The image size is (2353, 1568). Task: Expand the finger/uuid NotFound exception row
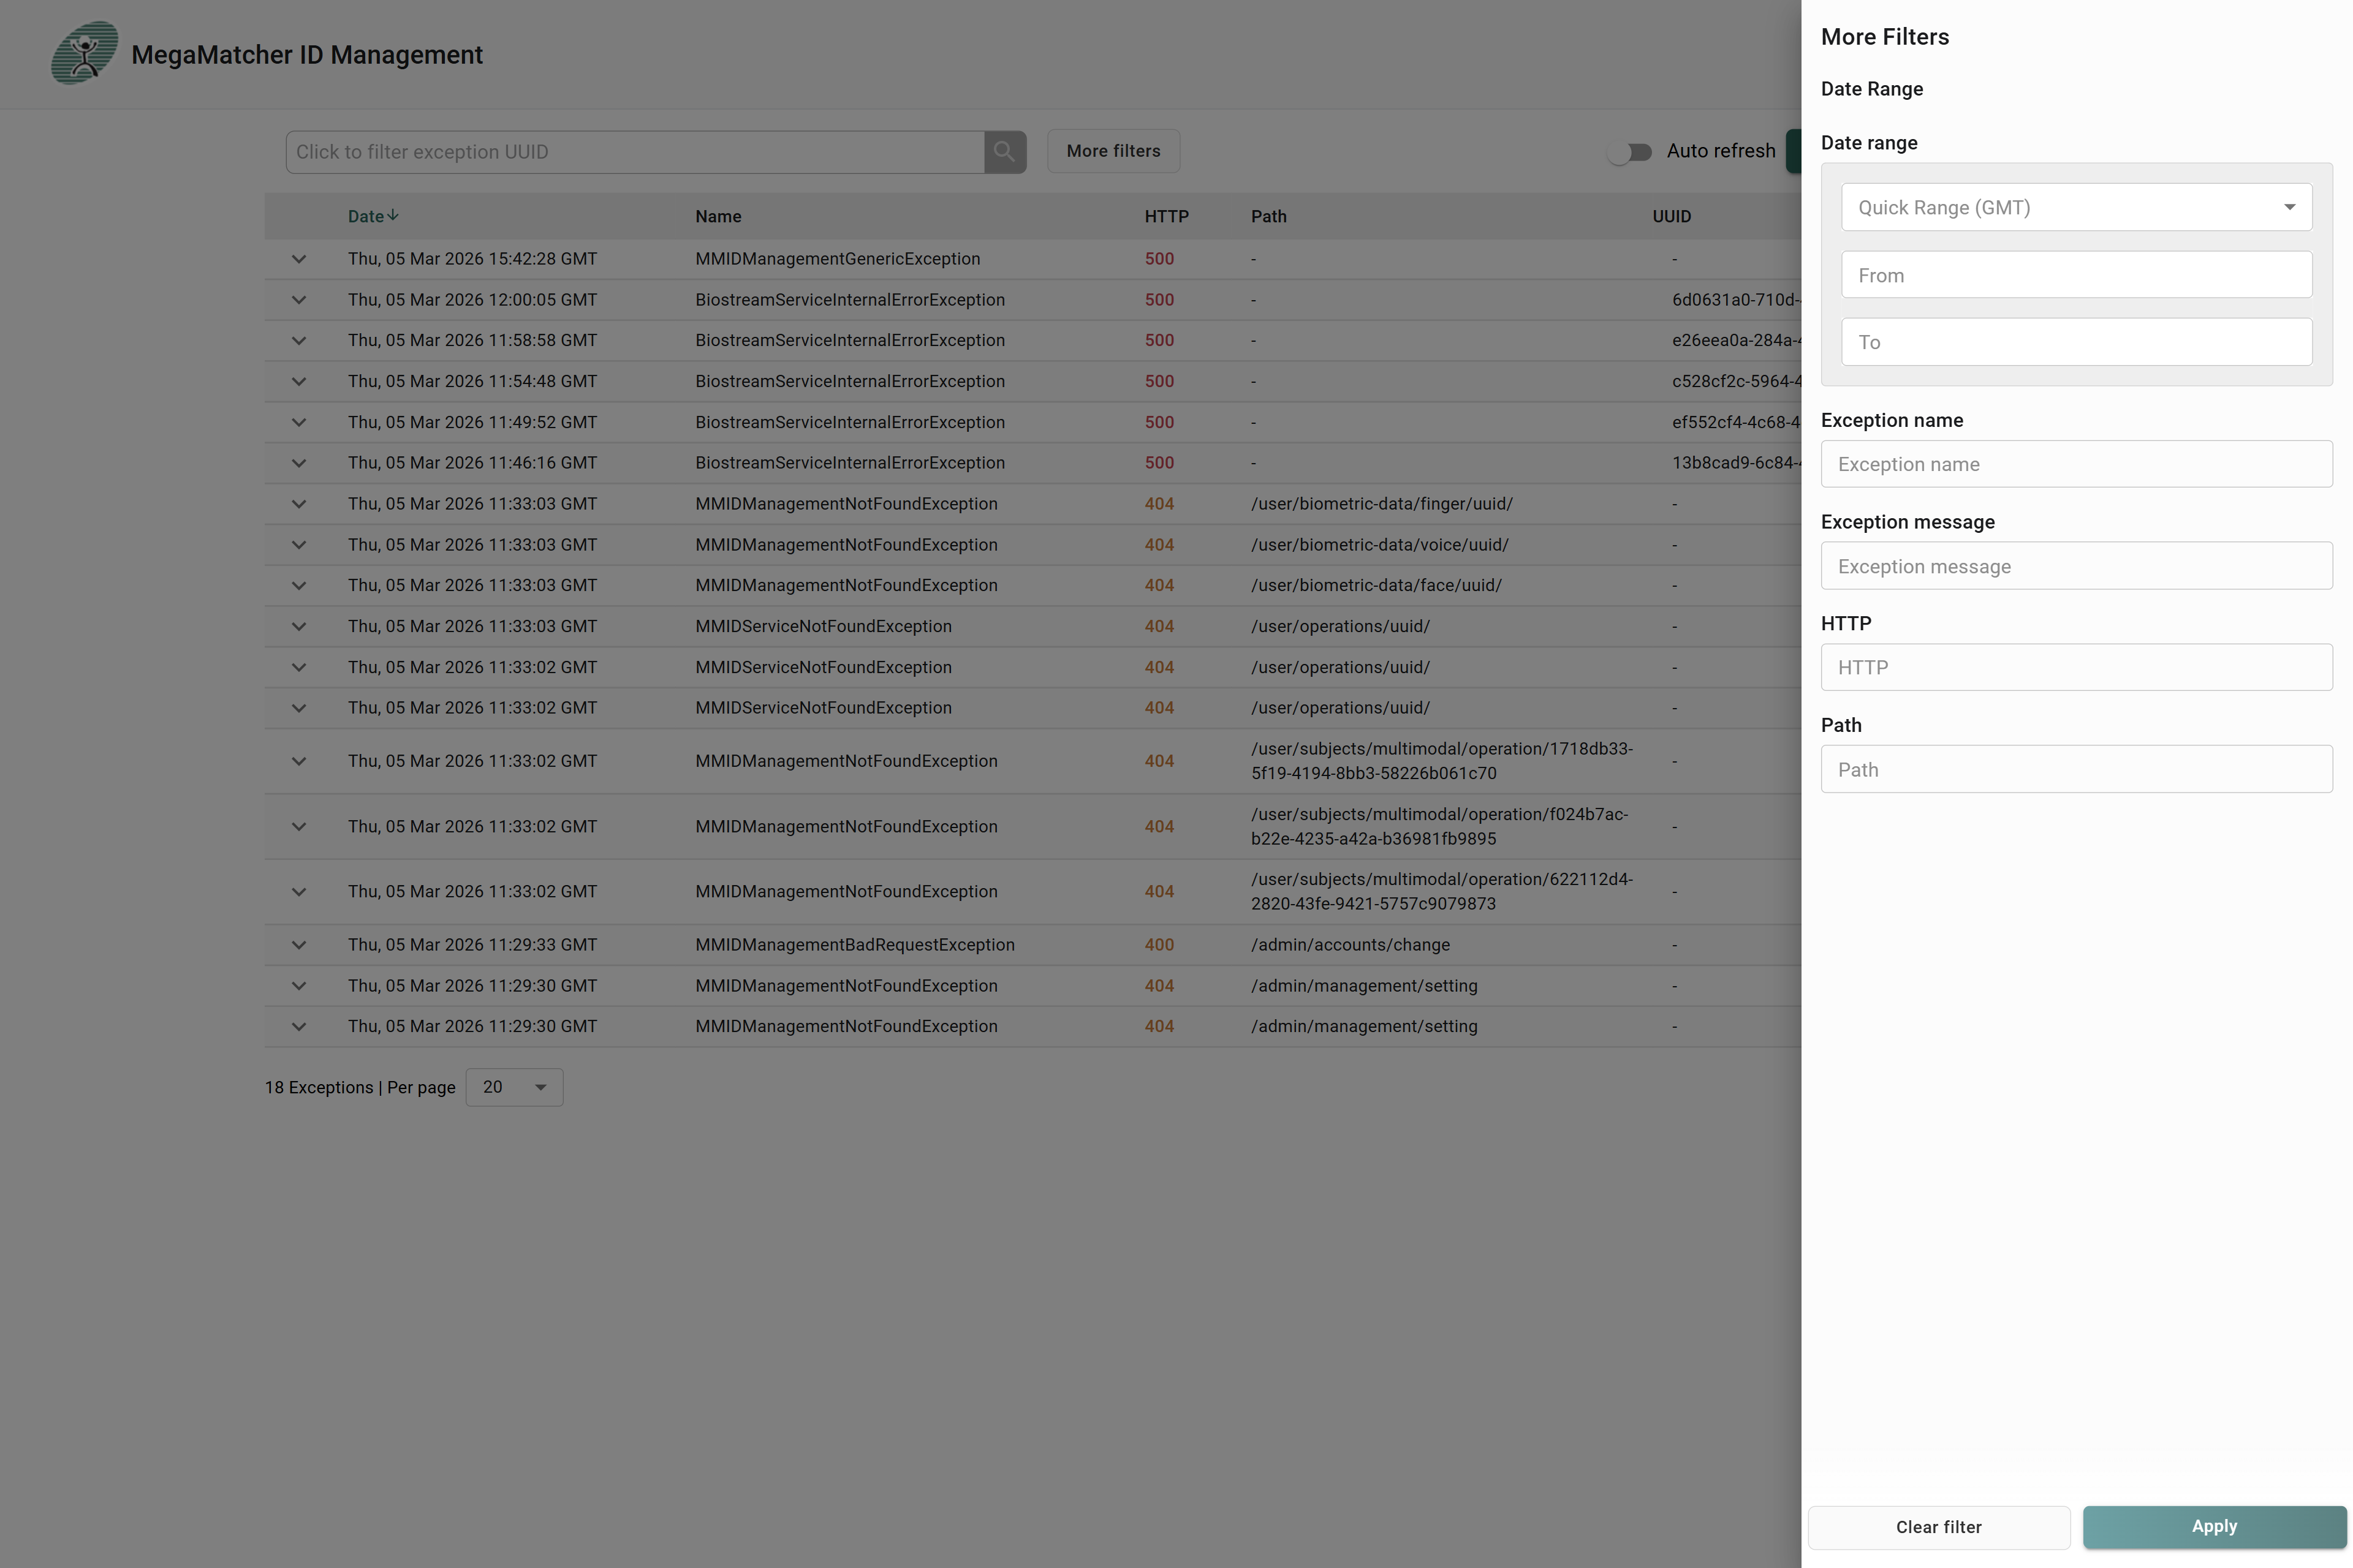tap(299, 504)
